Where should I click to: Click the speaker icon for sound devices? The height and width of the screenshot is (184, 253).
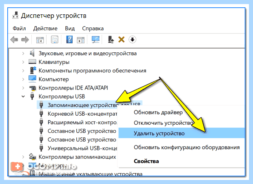pyautogui.click(x=32, y=53)
